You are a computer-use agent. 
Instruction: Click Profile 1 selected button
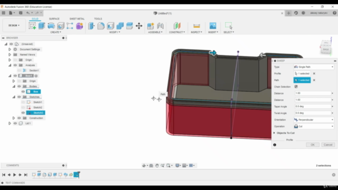(302, 73)
